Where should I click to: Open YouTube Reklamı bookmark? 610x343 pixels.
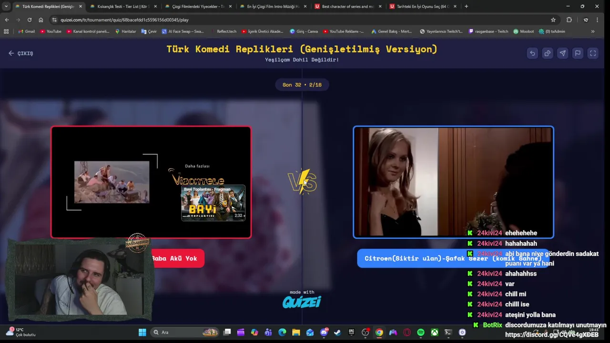pyautogui.click(x=343, y=31)
